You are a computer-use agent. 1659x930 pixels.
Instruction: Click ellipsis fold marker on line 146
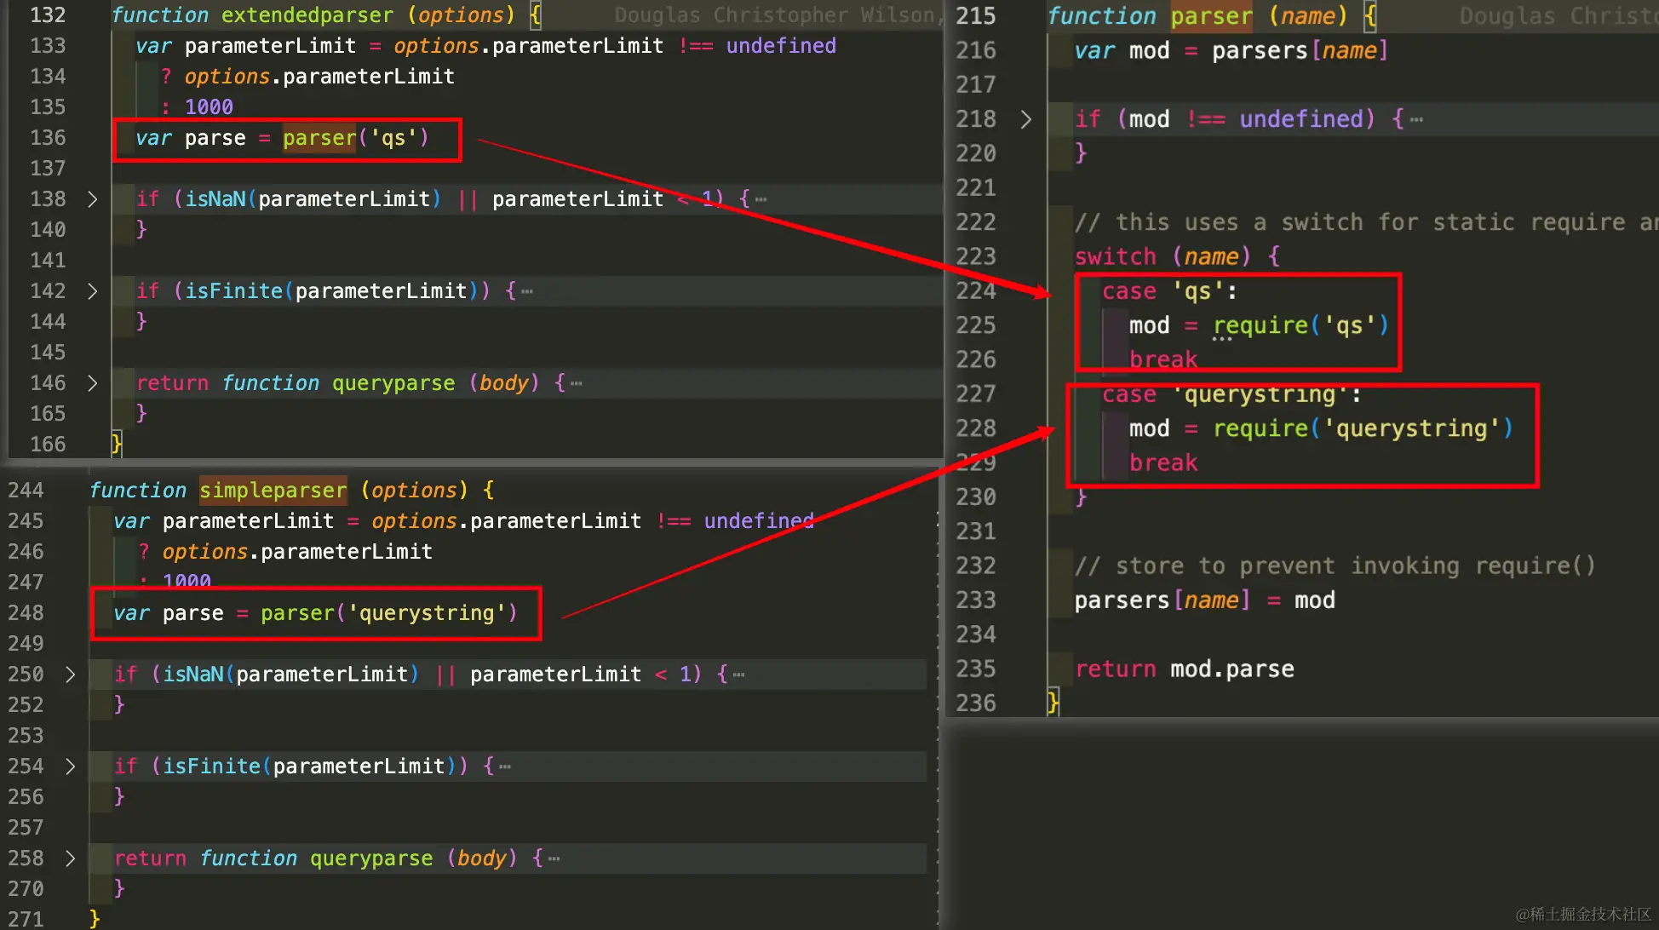tap(577, 383)
